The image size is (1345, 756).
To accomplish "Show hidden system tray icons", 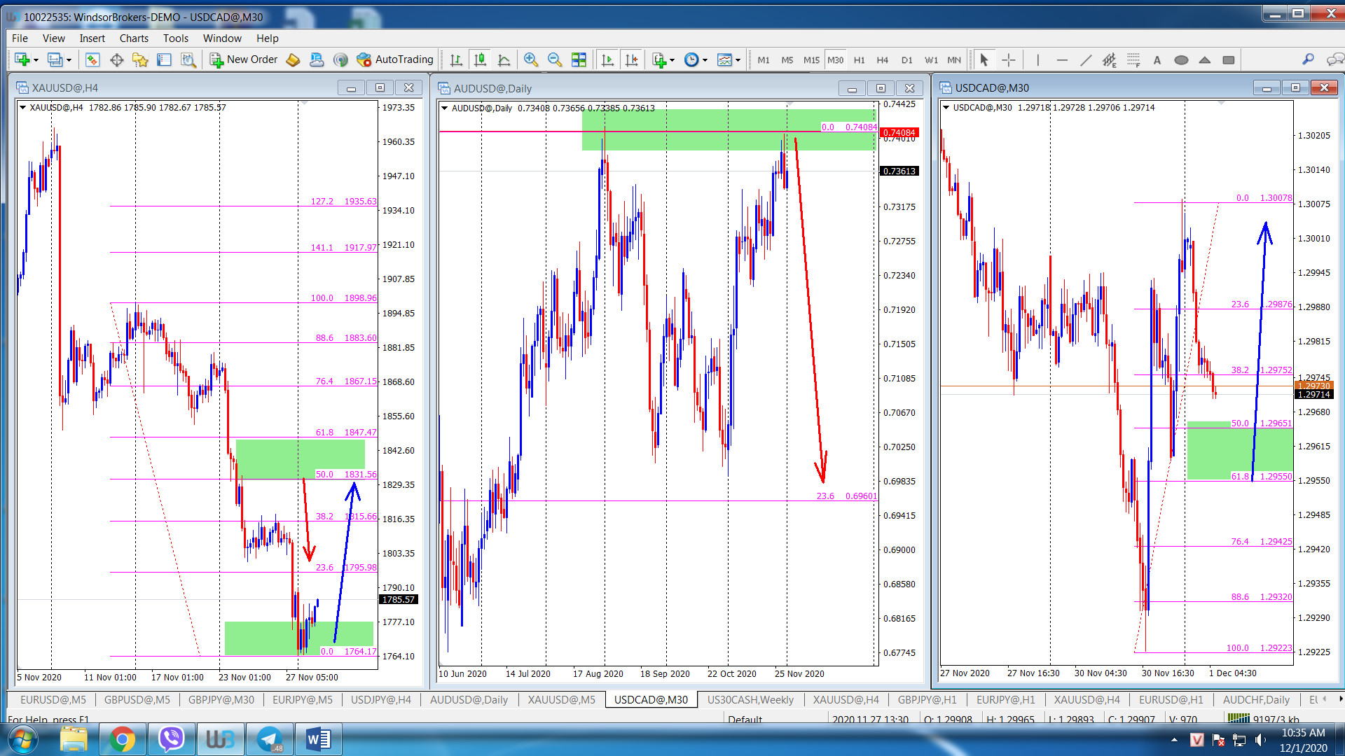I will [x=1174, y=739].
